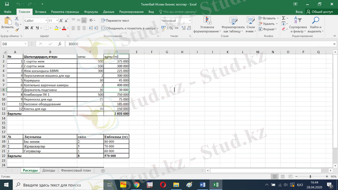Click the Clear eraser icon
The height and width of the screenshot is (190, 338).
(x=283, y=29)
